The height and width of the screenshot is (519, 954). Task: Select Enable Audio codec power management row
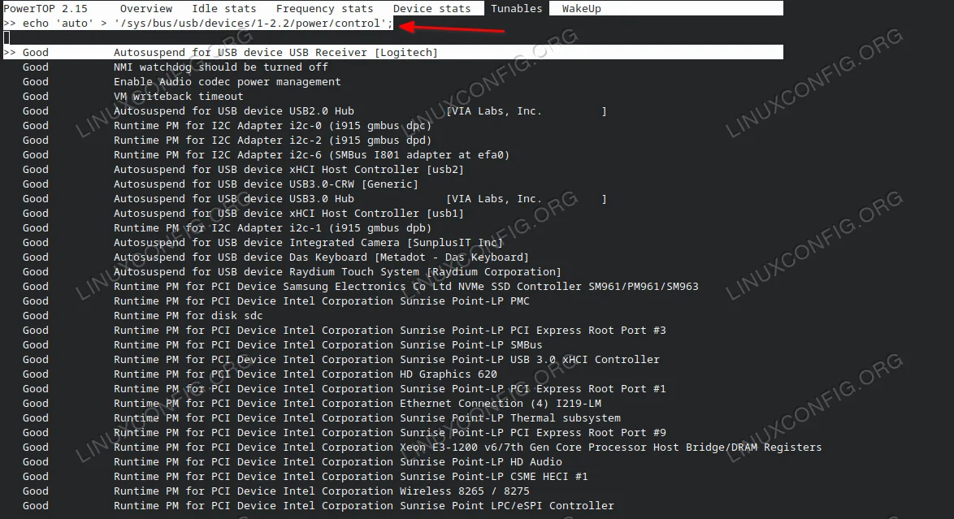point(181,81)
